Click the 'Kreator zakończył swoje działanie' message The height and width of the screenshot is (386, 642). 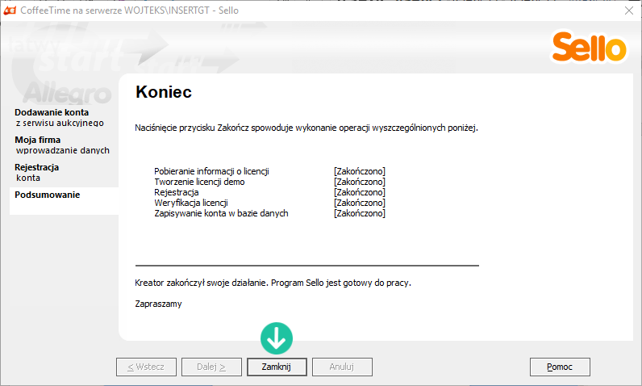coord(273,283)
